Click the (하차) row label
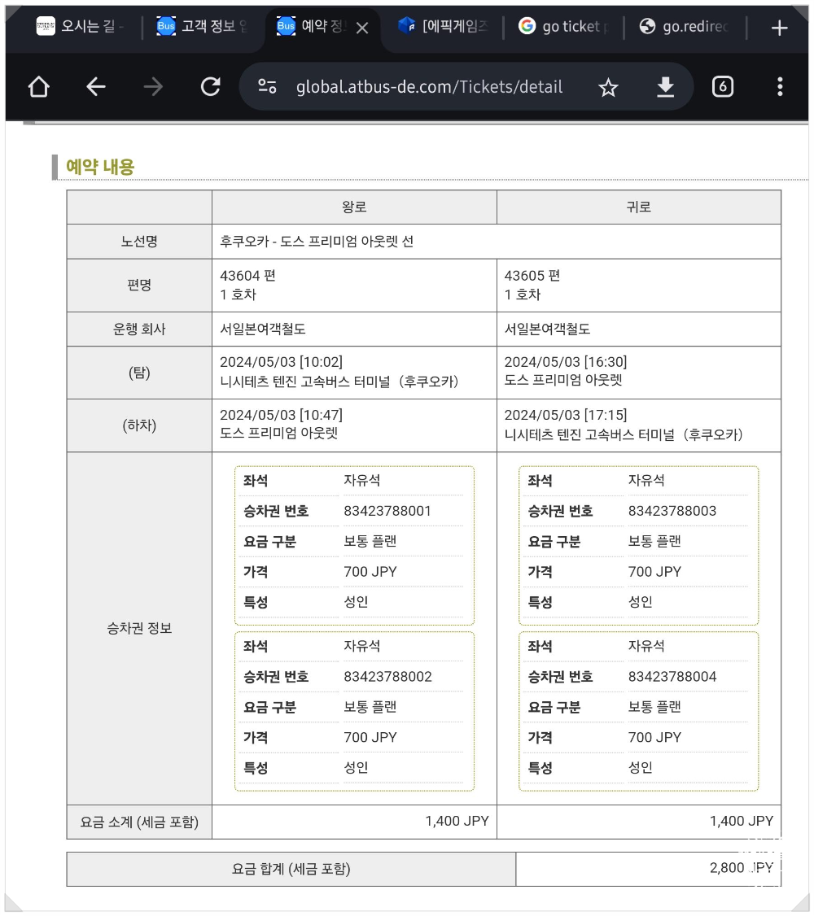The height and width of the screenshot is (916, 814). [139, 425]
